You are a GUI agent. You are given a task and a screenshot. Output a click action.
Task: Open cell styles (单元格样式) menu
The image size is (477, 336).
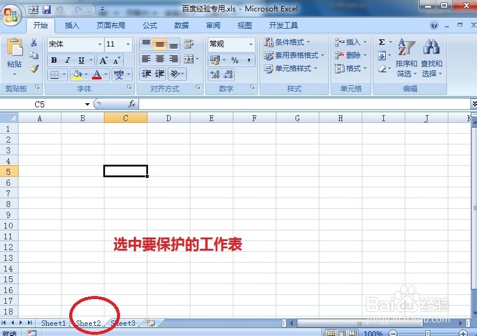(x=291, y=69)
